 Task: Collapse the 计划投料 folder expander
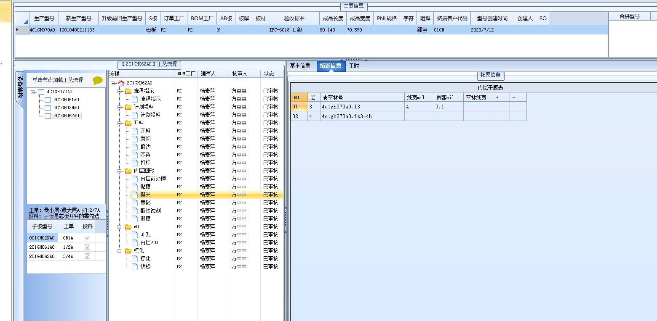[120, 107]
